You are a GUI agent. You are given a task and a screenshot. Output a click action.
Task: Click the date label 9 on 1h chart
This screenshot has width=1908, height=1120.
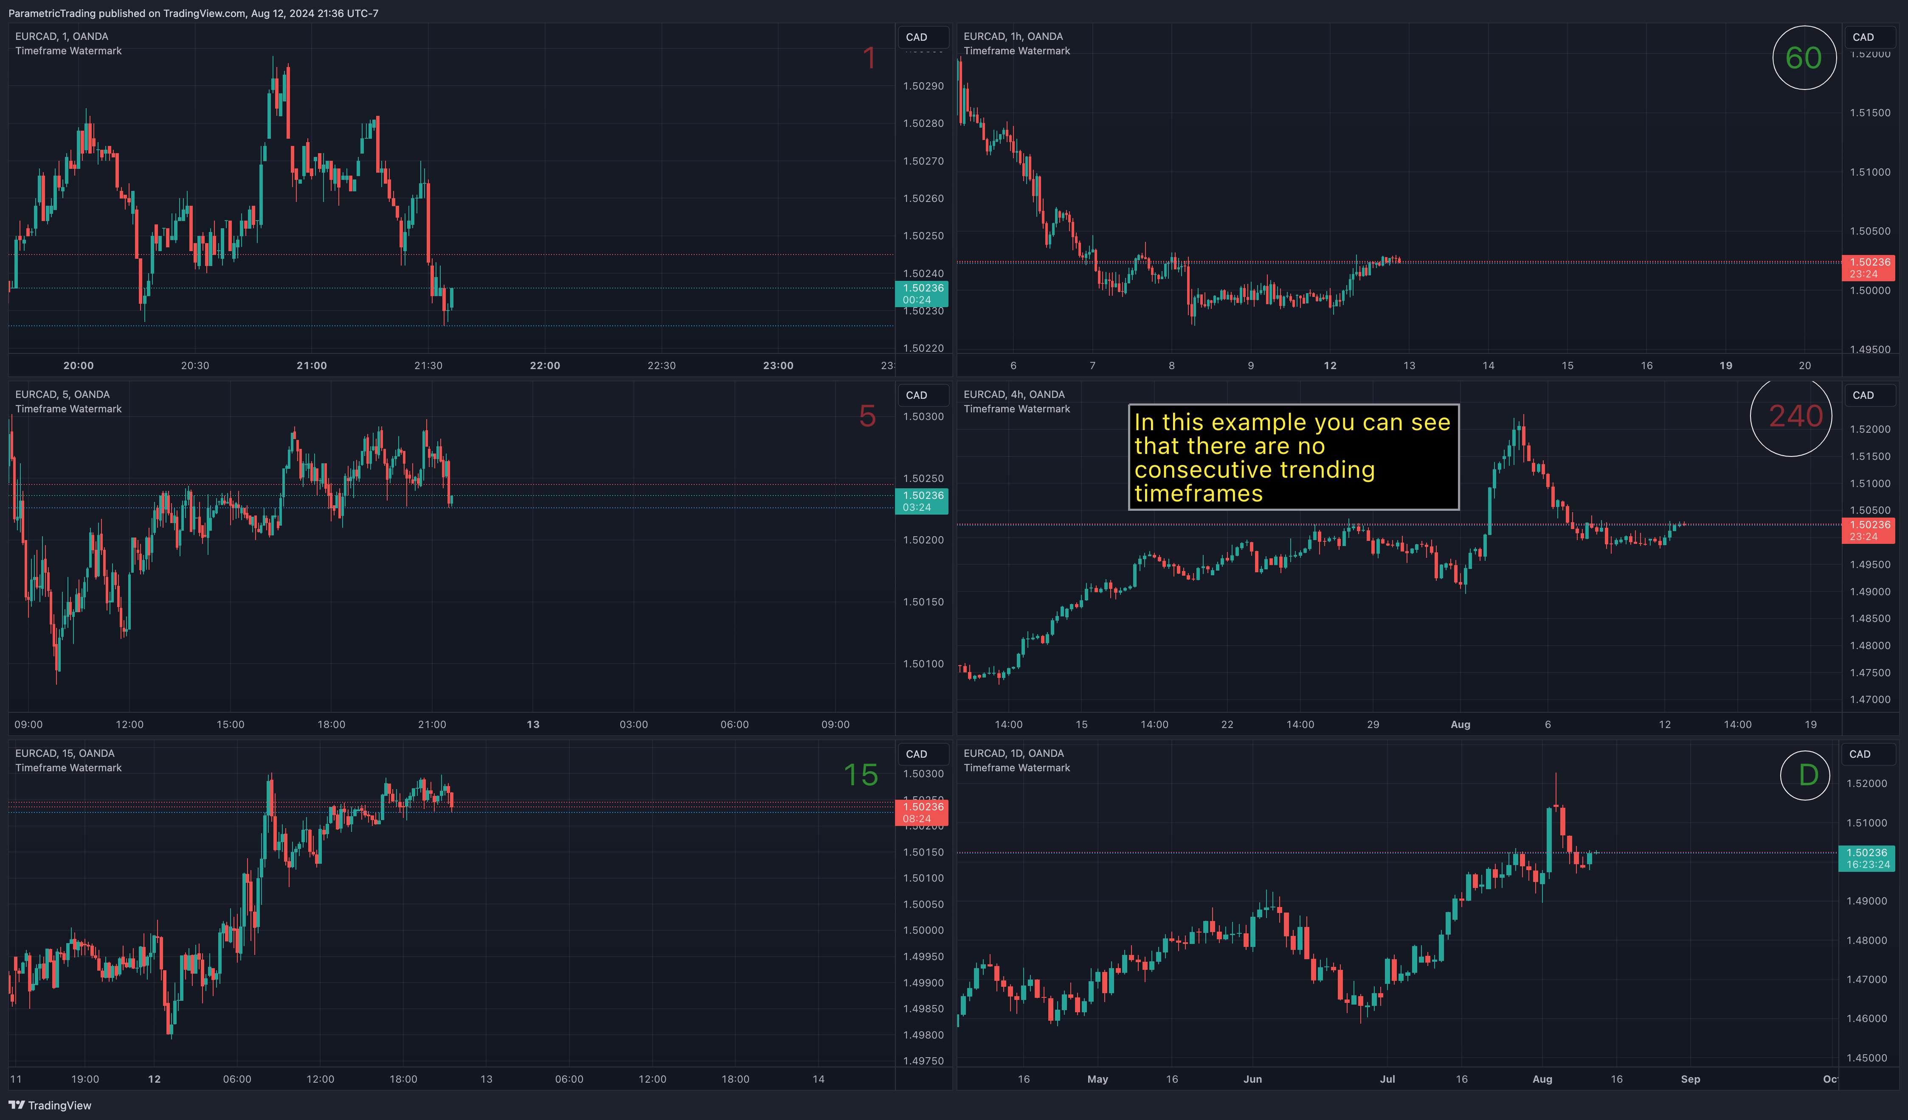1251,366
